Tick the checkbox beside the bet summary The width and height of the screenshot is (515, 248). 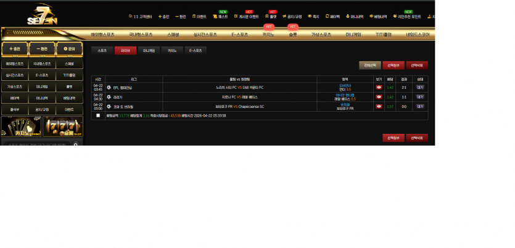[x=98, y=115]
